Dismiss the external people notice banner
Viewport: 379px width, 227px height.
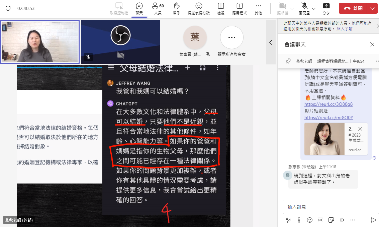[x=377, y=26]
